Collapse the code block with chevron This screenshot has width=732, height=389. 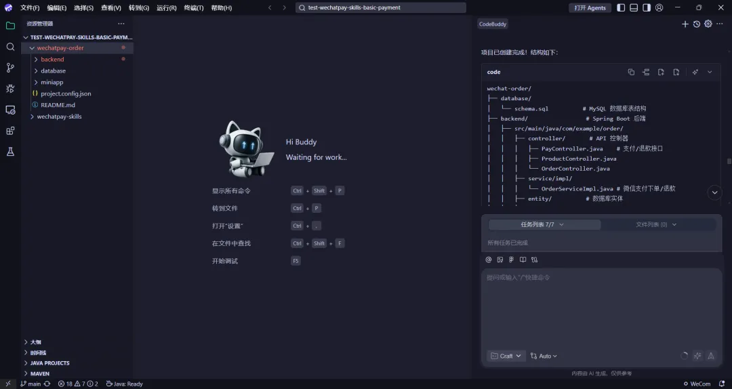(x=710, y=72)
